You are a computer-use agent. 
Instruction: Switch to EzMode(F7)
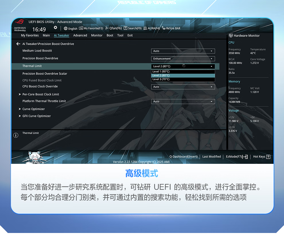tap(236, 157)
